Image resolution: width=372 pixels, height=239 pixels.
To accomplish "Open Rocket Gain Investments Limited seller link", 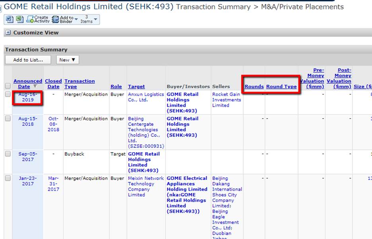I will (x=227, y=99).
